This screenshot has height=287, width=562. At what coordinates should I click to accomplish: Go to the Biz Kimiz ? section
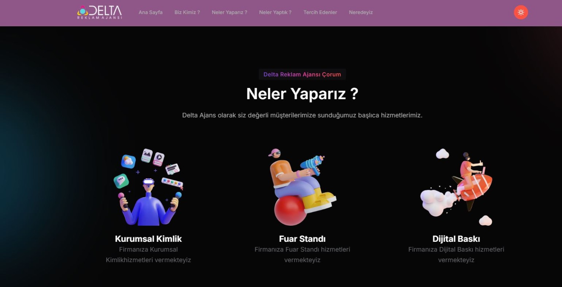187,12
